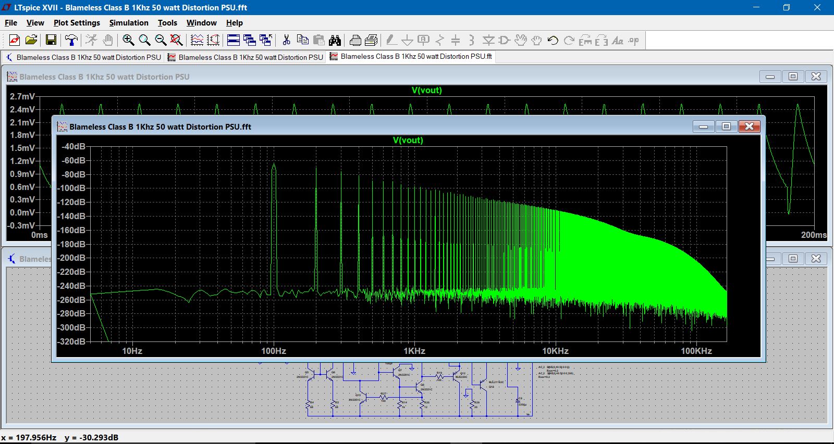Open the Window menu
Screen dimensions: 834x444
pos(201,23)
